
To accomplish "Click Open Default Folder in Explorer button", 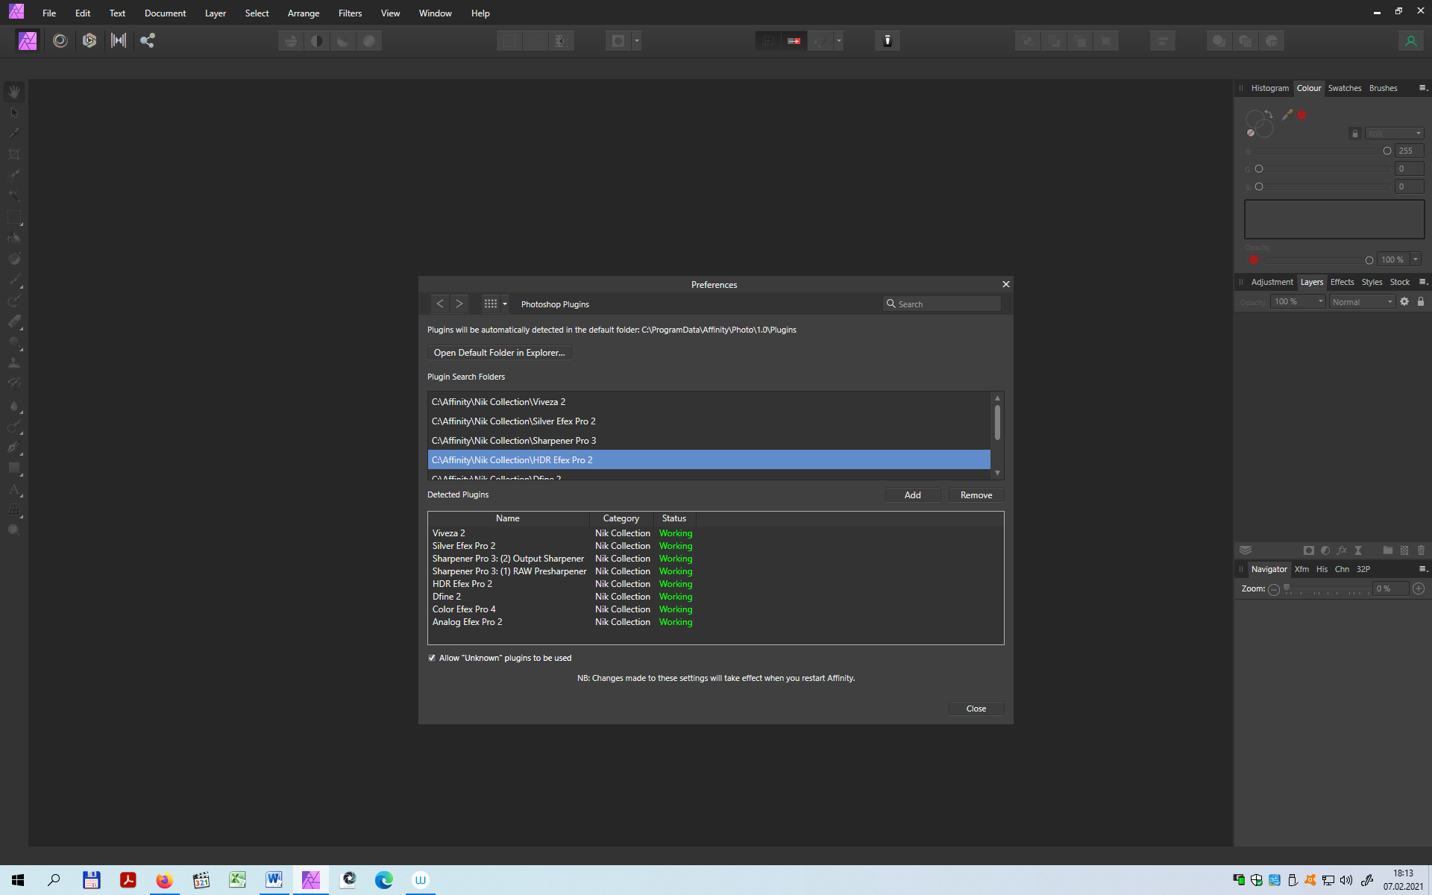I will coord(499,353).
